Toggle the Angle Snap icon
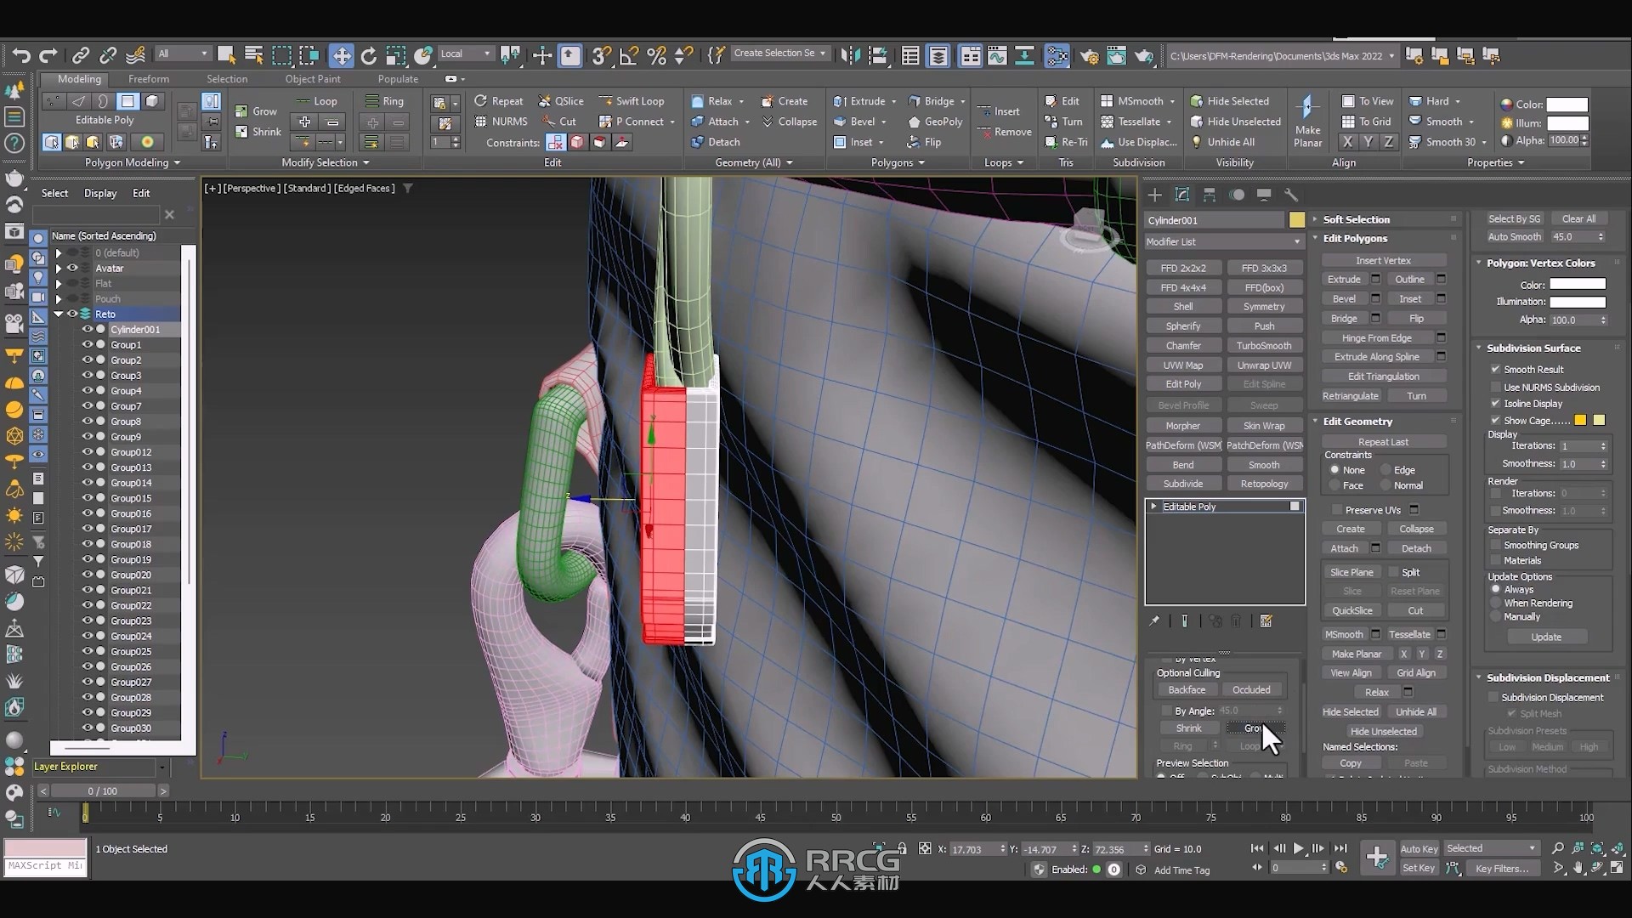This screenshot has width=1632, height=918. 629,55
